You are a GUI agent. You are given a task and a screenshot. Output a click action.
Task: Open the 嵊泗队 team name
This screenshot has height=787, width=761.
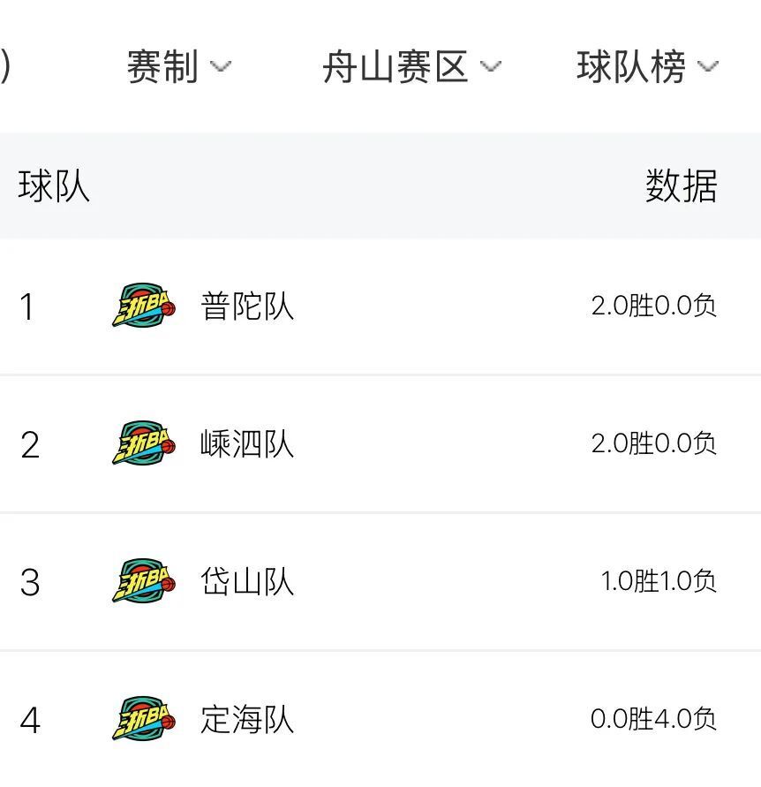247,443
